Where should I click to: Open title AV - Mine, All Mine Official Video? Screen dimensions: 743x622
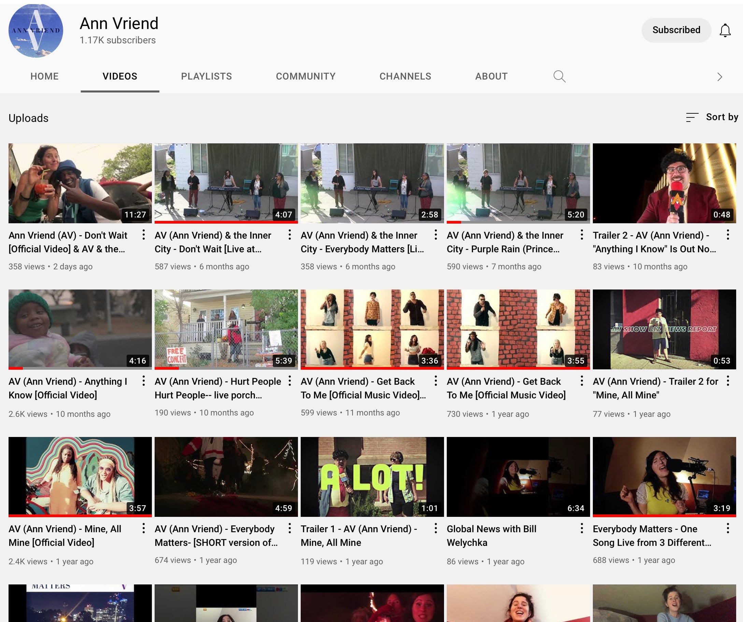tap(65, 536)
